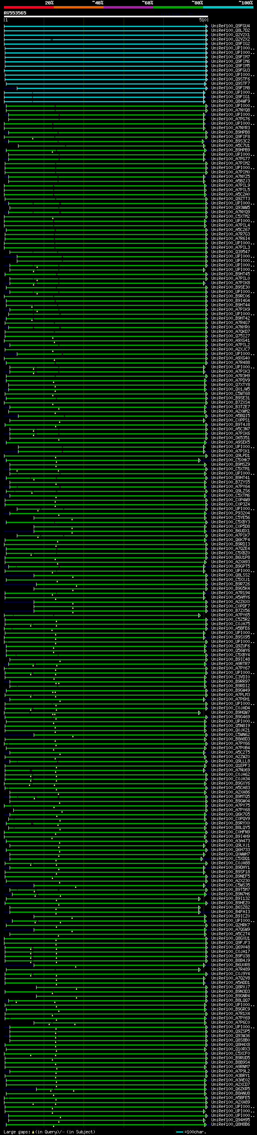Choose the UniRef100_A5BZJ3 label
Viewport: 257px width, 1135px height.
pyautogui.click(x=230, y=181)
